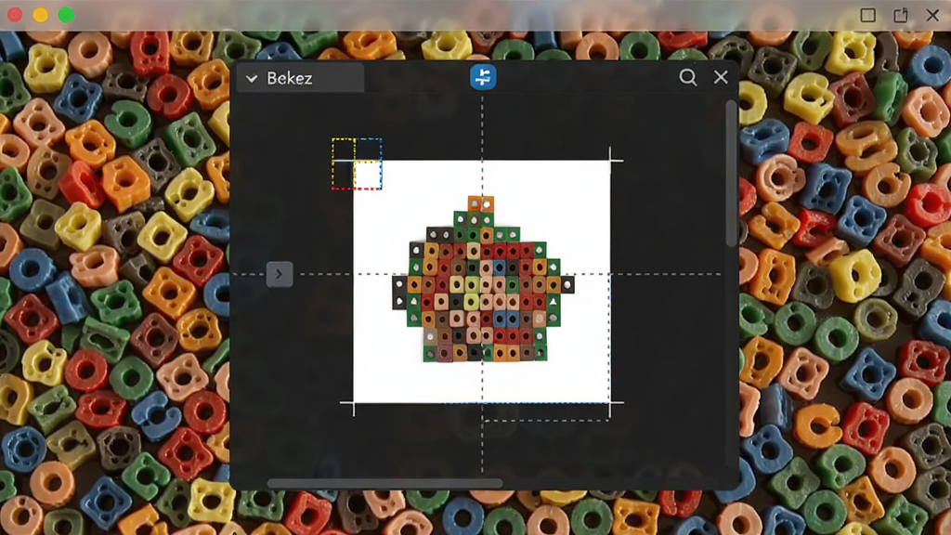Expand the side panel arrow button
This screenshot has height=535, width=951.
pyautogui.click(x=280, y=274)
